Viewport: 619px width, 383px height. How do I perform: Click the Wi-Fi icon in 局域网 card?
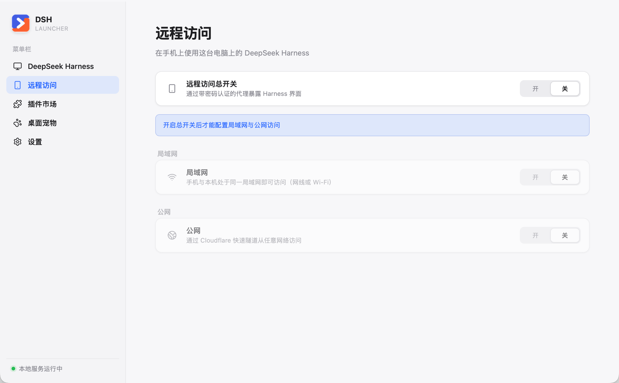tap(172, 177)
